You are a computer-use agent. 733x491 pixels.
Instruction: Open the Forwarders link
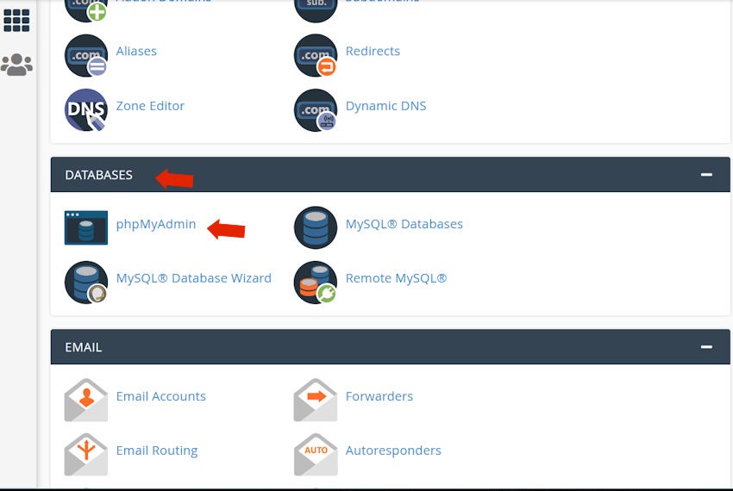(x=379, y=396)
